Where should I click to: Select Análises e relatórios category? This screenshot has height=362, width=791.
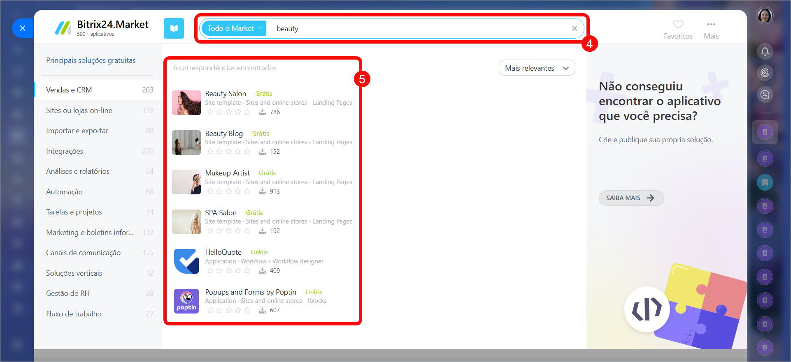point(98,171)
